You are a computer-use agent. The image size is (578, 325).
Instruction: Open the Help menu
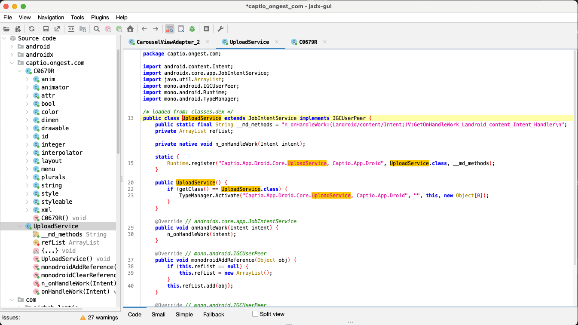(x=122, y=17)
